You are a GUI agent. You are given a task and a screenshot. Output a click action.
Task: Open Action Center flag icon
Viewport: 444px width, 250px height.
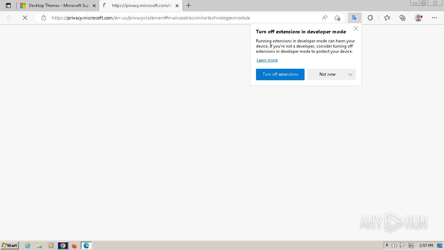pos(403,245)
